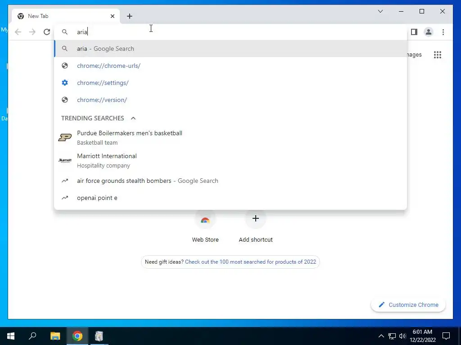Screen dimensions: 461x345
Task: Choose the chrome://chrome-urls/ suggestion
Action: [x=230, y=66]
